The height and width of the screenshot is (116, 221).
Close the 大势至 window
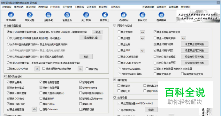(218, 3)
